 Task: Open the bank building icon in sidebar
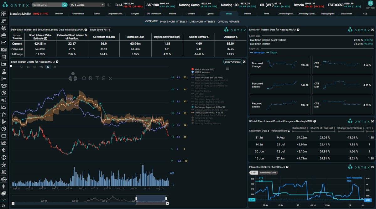click(4, 172)
